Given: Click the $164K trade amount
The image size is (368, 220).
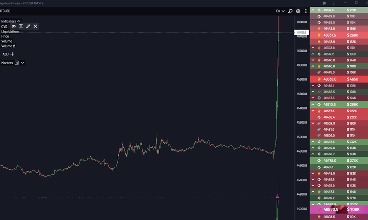Looking at the screenshot, I should (351, 192).
